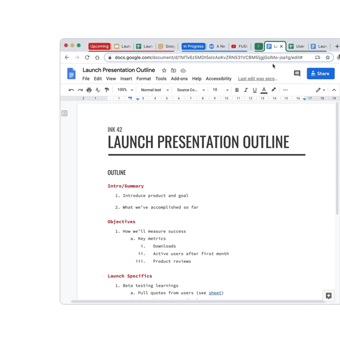Click the Redo toolbar icon

click(80, 90)
